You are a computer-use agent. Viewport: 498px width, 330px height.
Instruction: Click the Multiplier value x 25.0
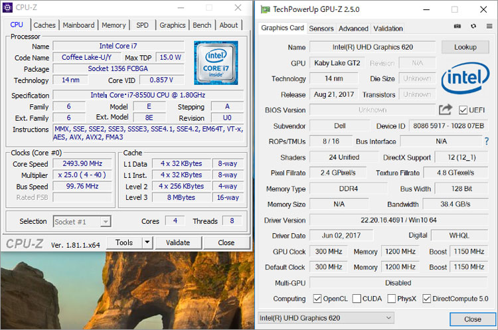pyautogui.click(x=82, y=175)
